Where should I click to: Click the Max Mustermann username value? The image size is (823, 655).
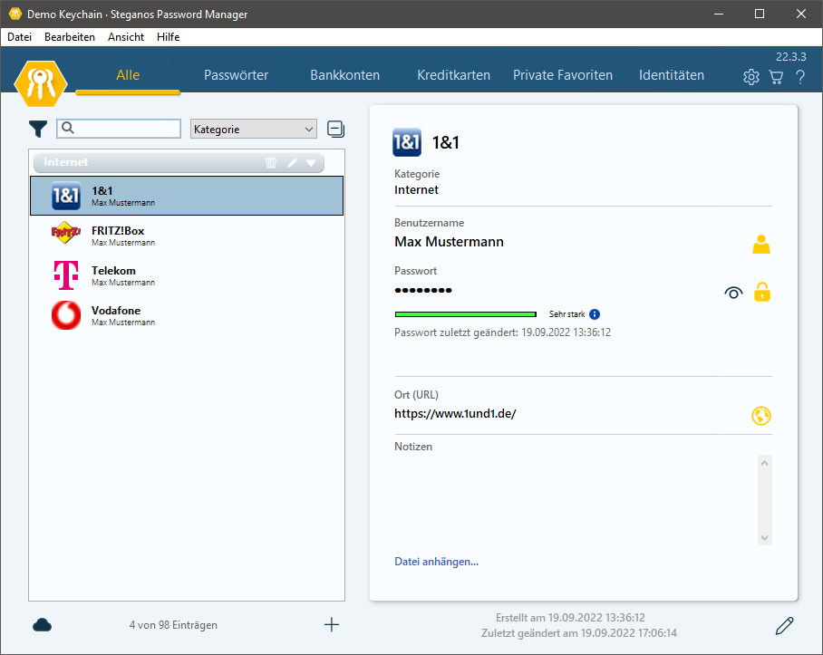tap(449, 242)
